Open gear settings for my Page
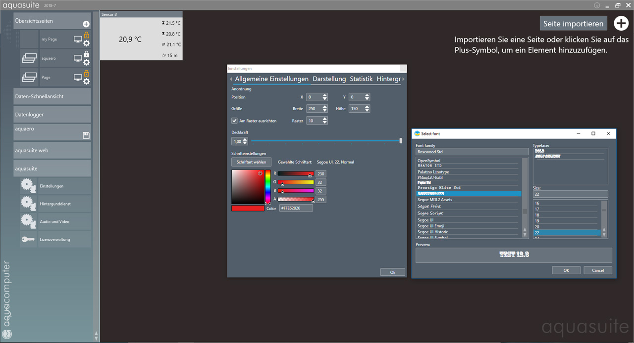634x343 pixels. (x=86, y=43)
